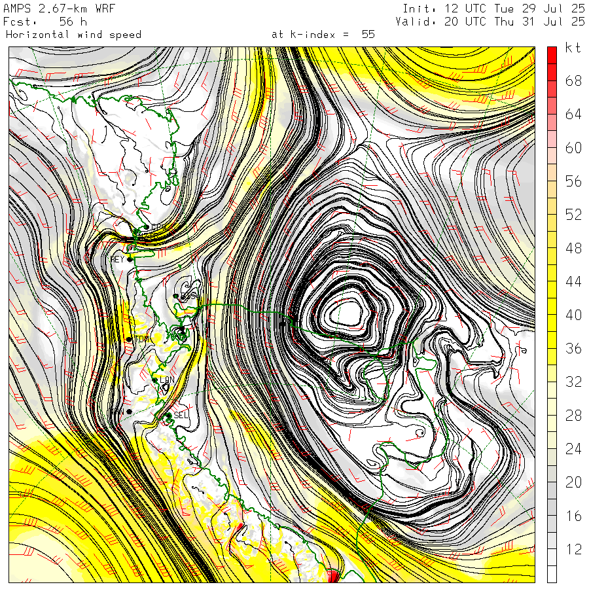Click the 24 value on the colorbar
589x589 pixels.
click(x=573, y=449)
